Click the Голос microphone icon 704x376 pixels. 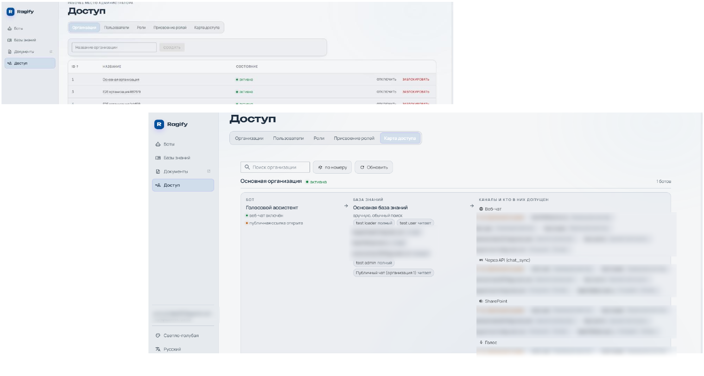coord(481,343)
